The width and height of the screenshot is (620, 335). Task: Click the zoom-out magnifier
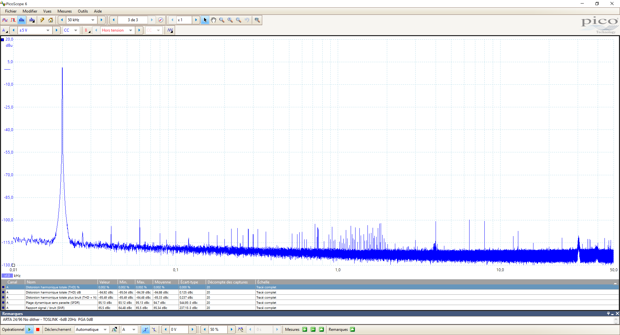(x=239, y=20)
